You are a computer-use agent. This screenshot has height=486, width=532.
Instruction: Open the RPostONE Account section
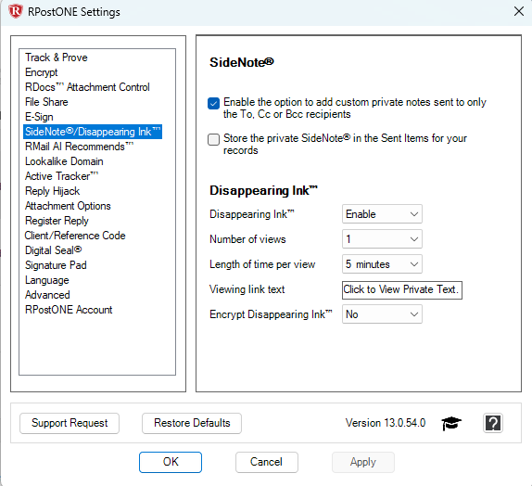coord(69,310)
